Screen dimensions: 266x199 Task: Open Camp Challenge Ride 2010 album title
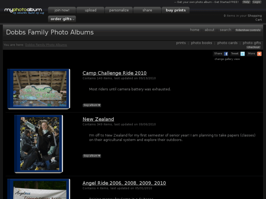click(x=115, y=73)
